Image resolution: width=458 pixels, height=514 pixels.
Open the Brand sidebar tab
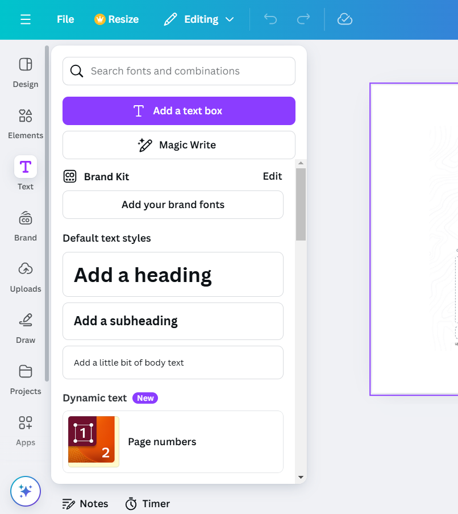pos(26,226)
